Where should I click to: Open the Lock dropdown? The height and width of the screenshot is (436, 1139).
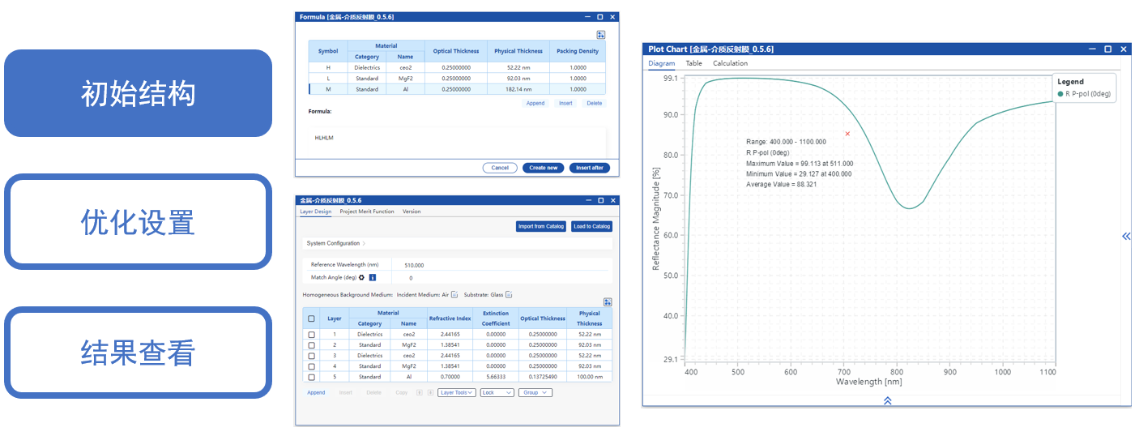pos(497,392)
